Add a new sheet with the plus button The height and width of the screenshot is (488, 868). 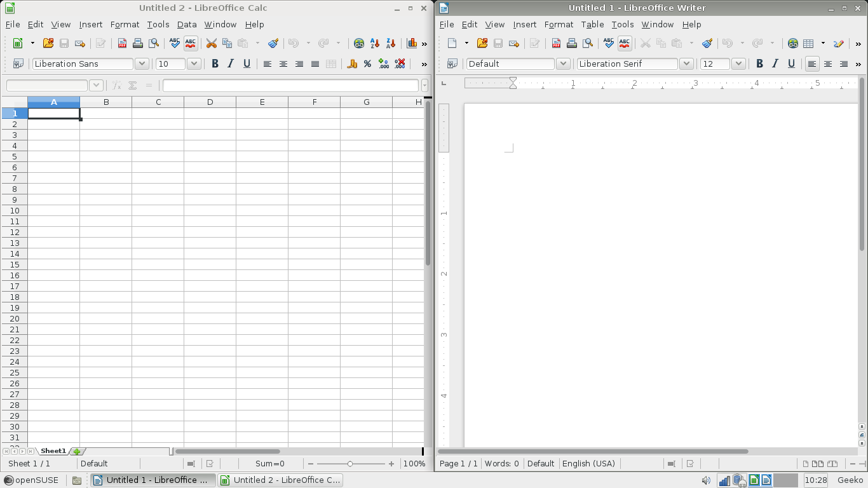[76, 451]
